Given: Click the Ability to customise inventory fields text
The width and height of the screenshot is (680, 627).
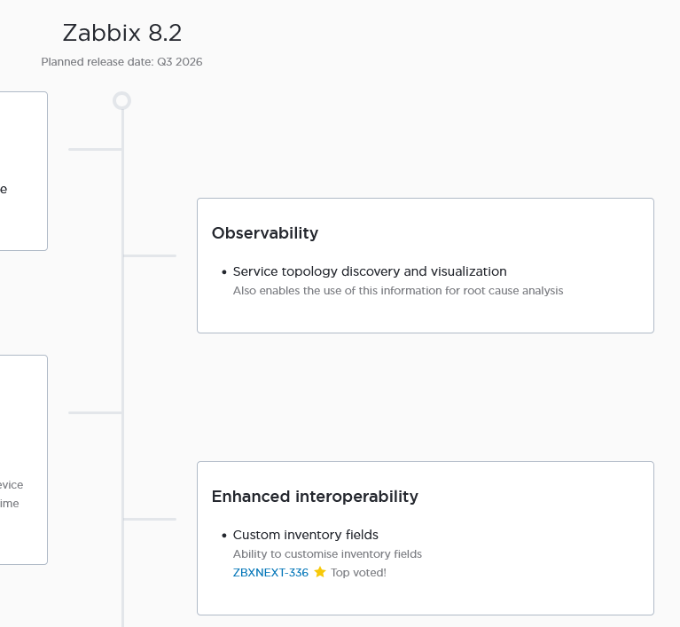Looking at the screenshot, I should 327,554.
